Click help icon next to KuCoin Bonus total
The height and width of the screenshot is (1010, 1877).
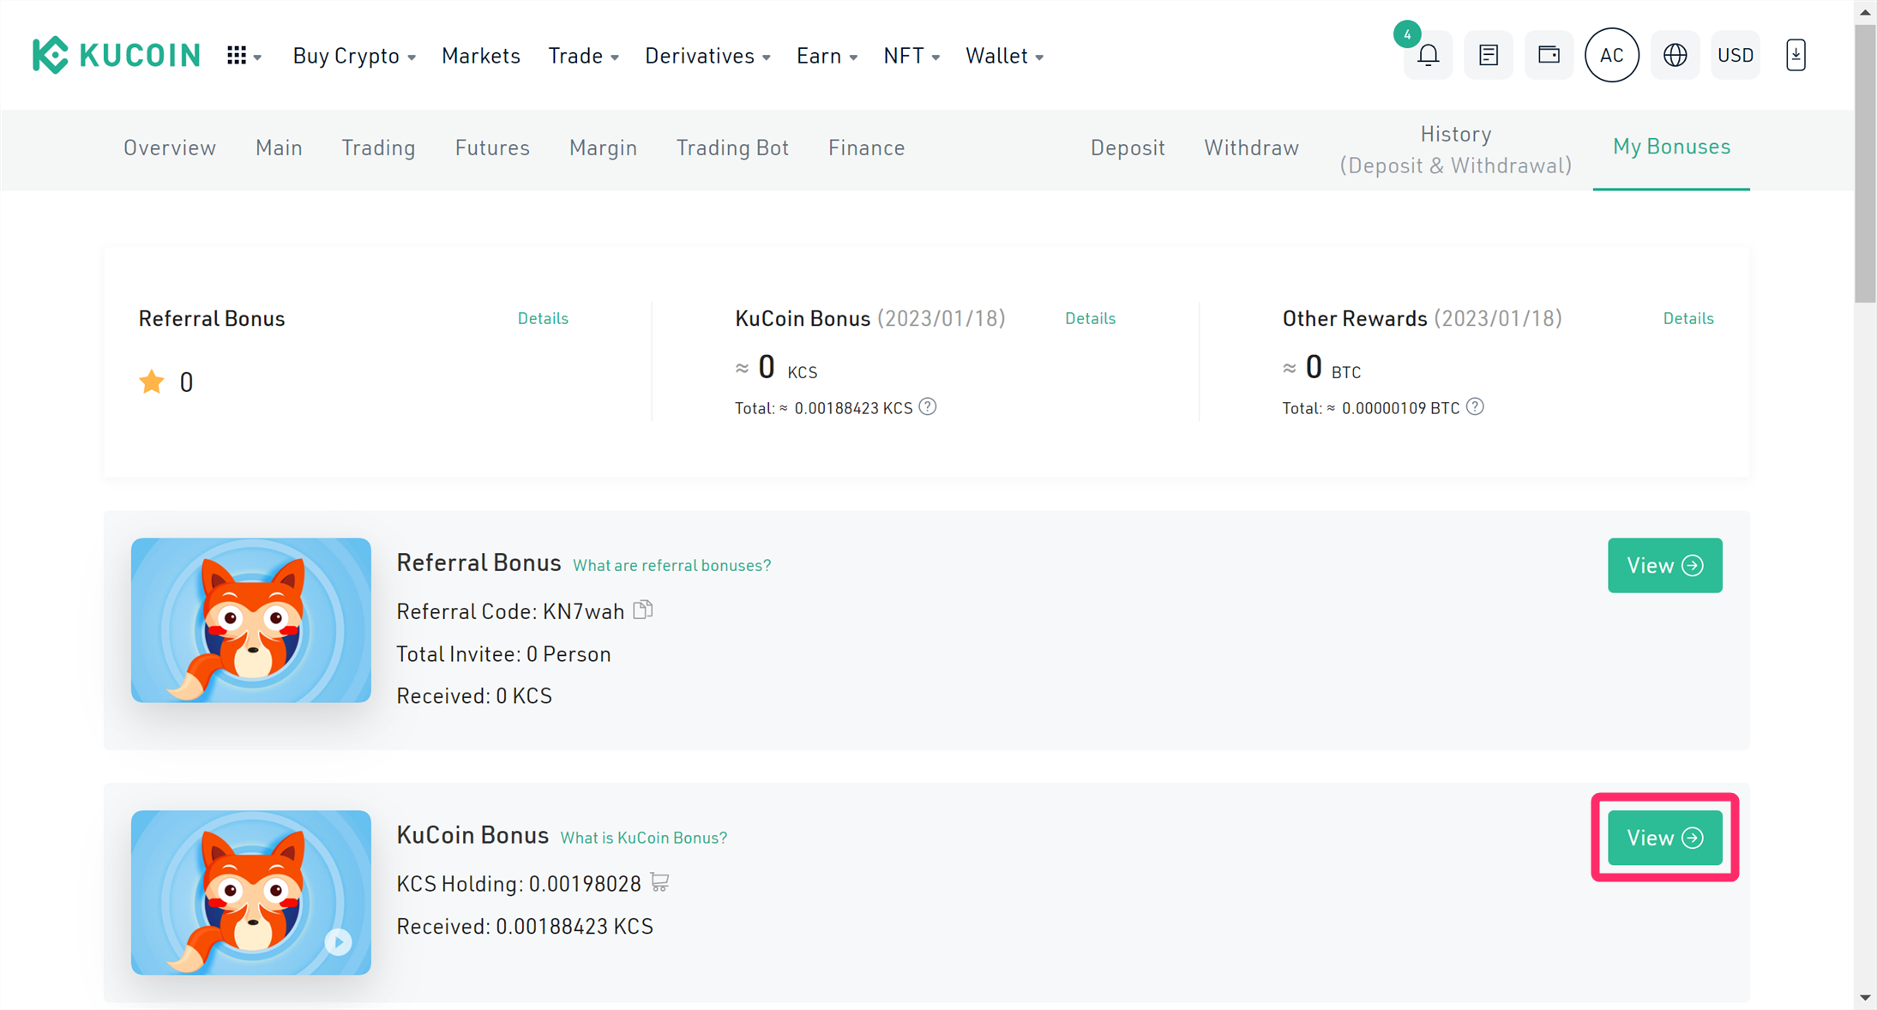click(x=928, y=407)
